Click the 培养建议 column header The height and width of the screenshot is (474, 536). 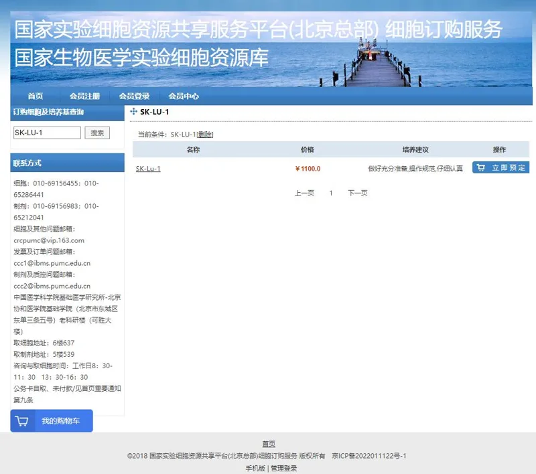click(x=415, y=149)
